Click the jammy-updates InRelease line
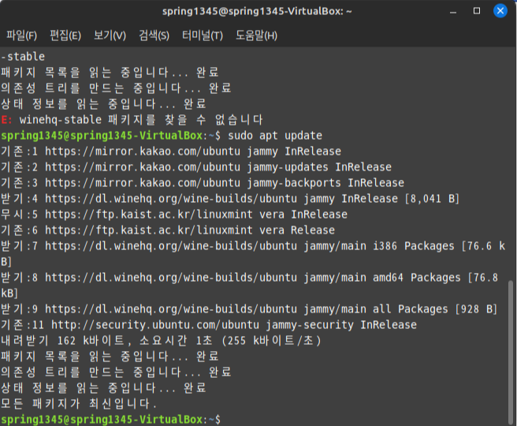The height and width of the screenshot is (426, 517). click(196, 167)
